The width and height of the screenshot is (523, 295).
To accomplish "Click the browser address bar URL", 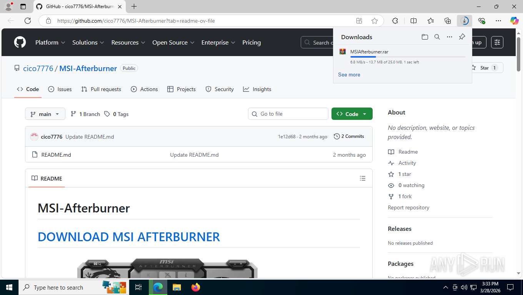I will point(136,21).
